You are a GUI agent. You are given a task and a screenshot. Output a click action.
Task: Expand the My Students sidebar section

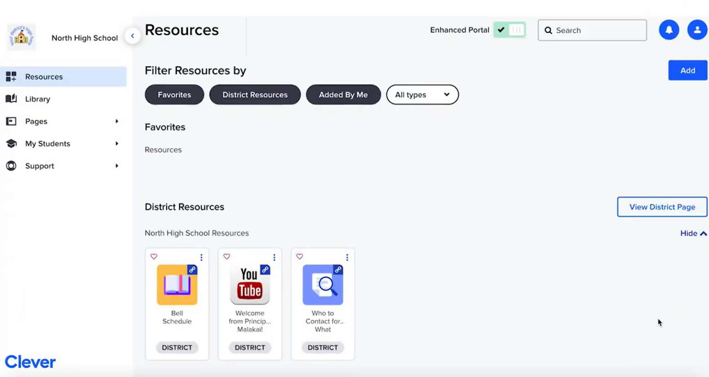(x=117, y=144)
